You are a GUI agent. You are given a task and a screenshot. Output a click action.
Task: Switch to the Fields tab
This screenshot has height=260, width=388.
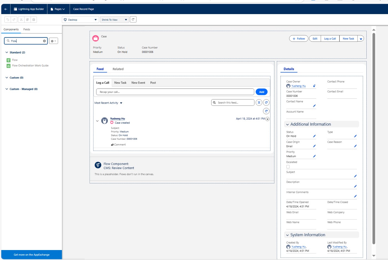point(27,29)
